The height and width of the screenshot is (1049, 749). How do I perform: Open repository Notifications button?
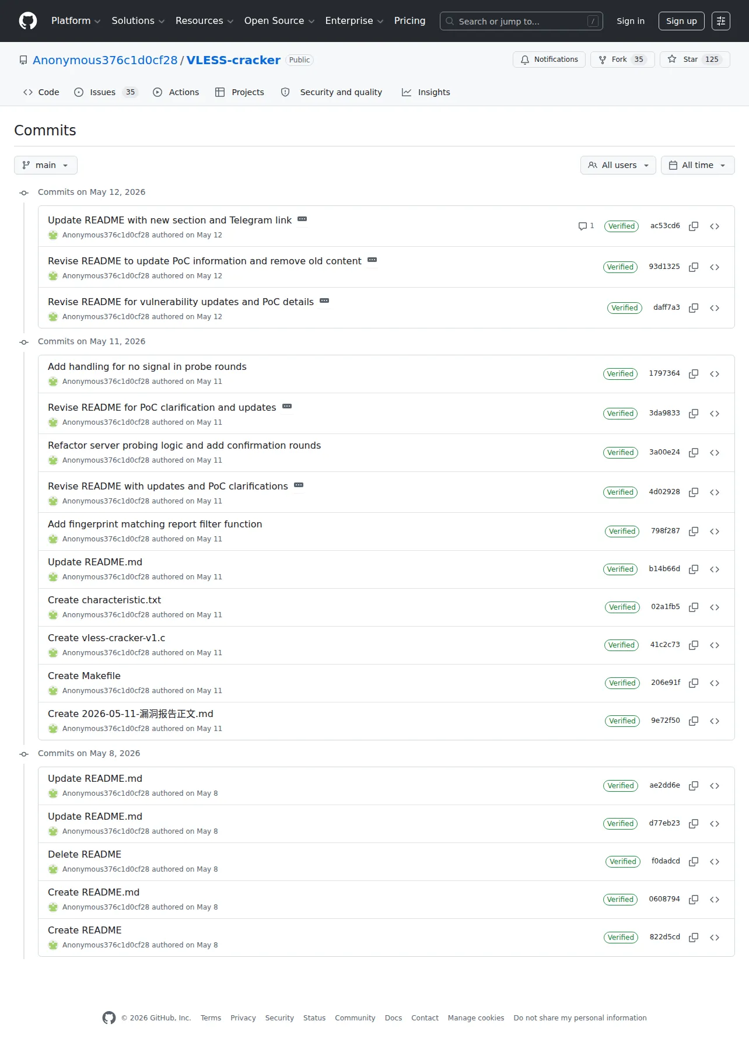[x=549, y=60]
